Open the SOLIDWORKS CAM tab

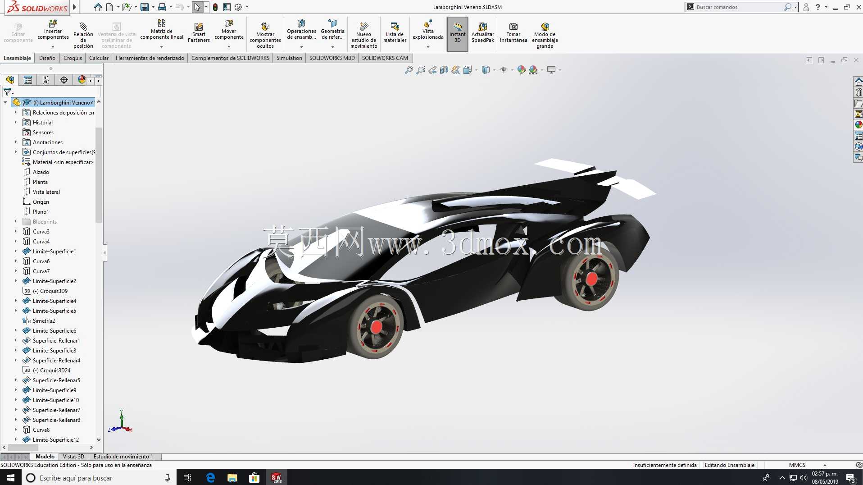point(385,58)
